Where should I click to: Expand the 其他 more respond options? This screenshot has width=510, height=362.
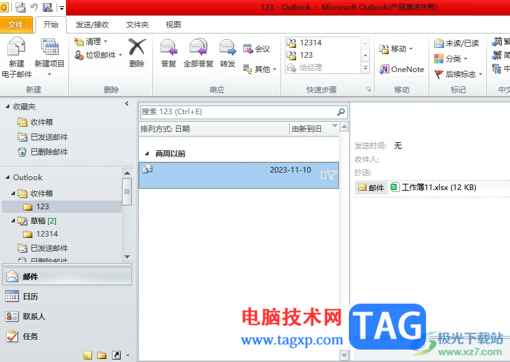(x=260, y=69)
